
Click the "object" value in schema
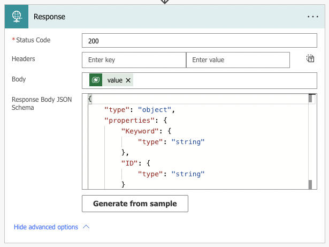(x=155, y=110)
